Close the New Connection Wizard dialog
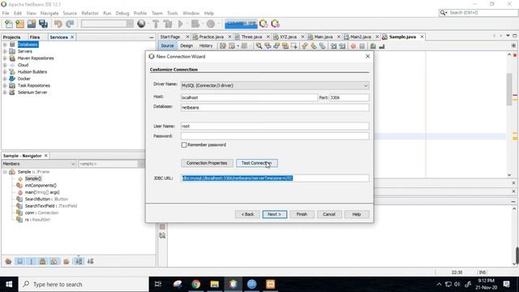This screenshot has height=292, width=519. (x=367, y=56)
